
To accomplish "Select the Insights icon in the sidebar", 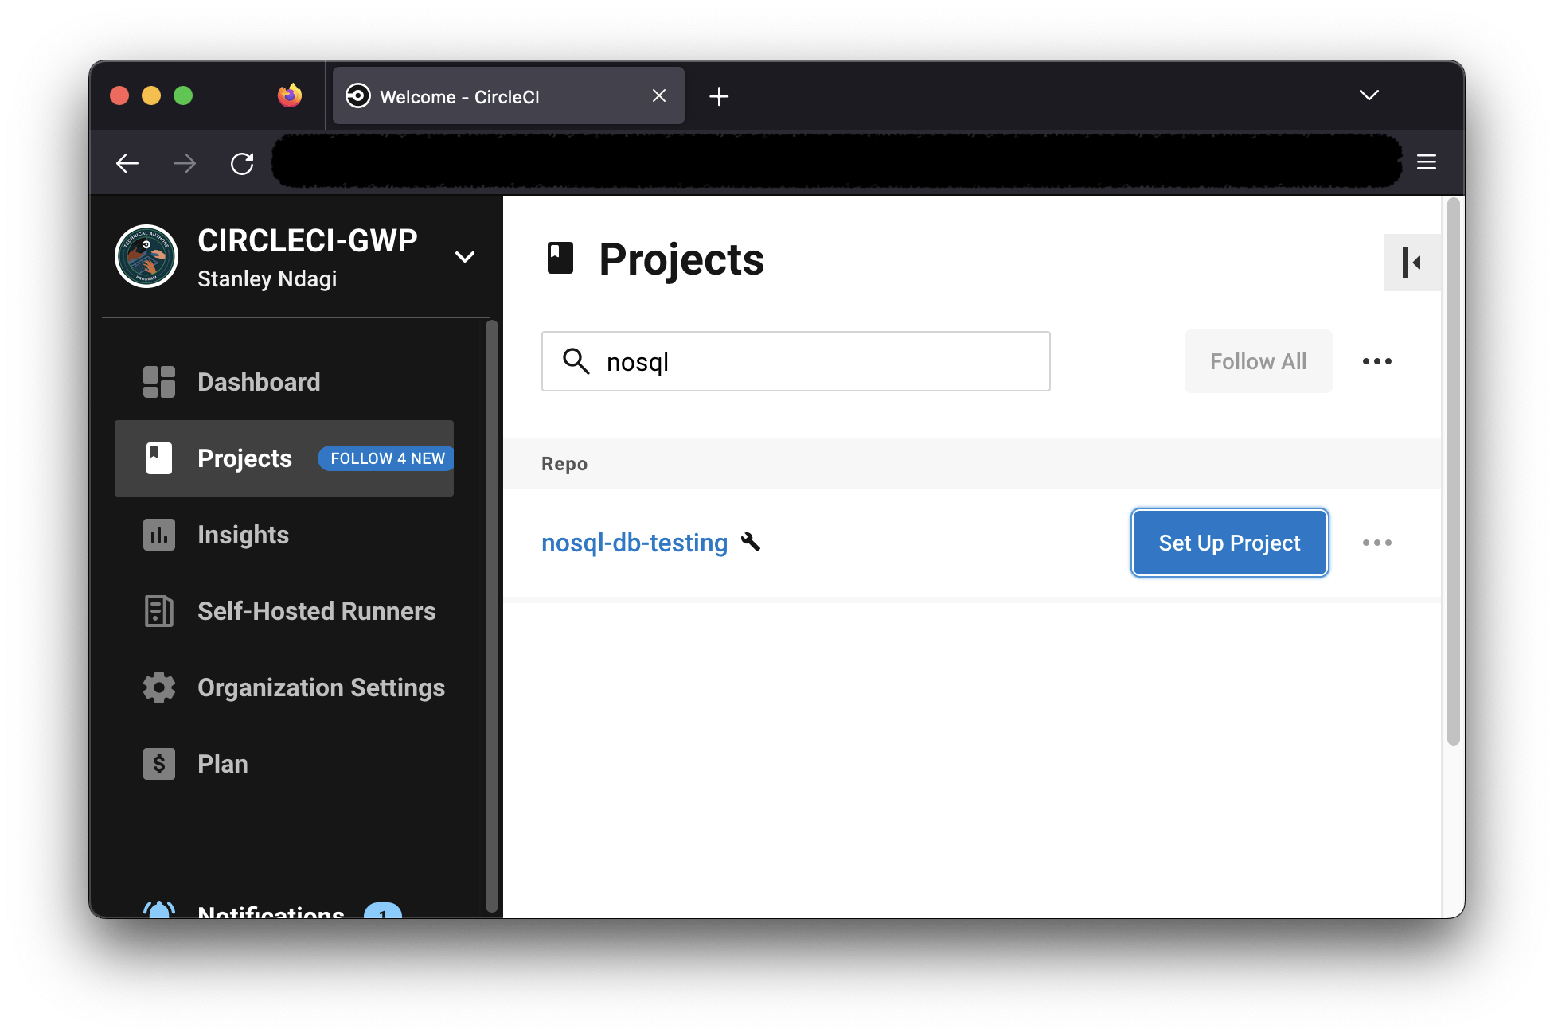I will (x=158, y=535).
